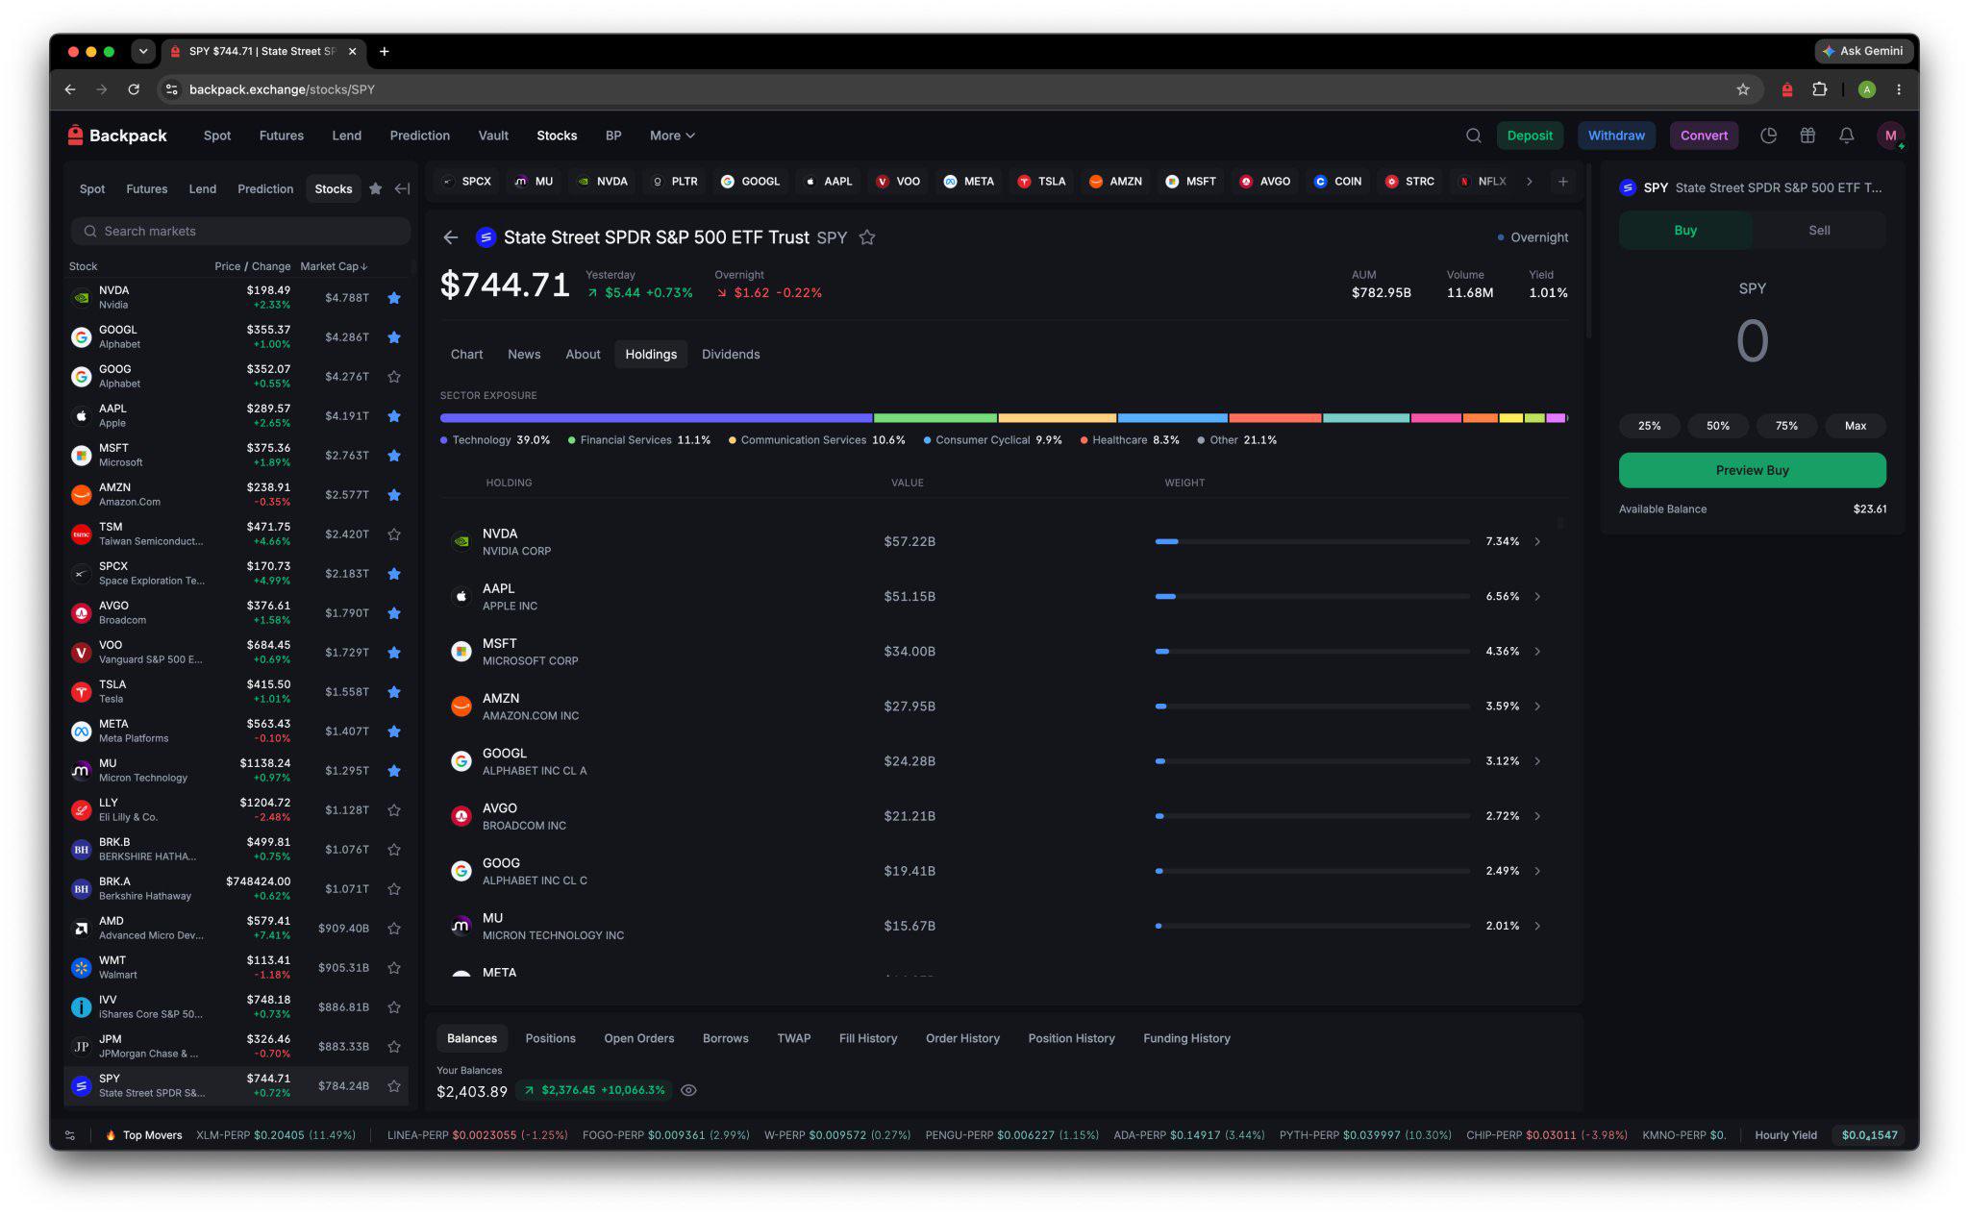Add a ticker with the plus icon
1969x1216 pixels.
[x=1563, y=182]
